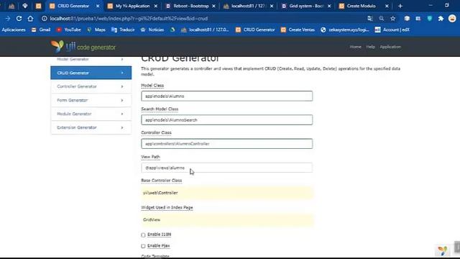Bookmark this page with the star icon
This screenshot has width=460, height=259.
[393, 19]
